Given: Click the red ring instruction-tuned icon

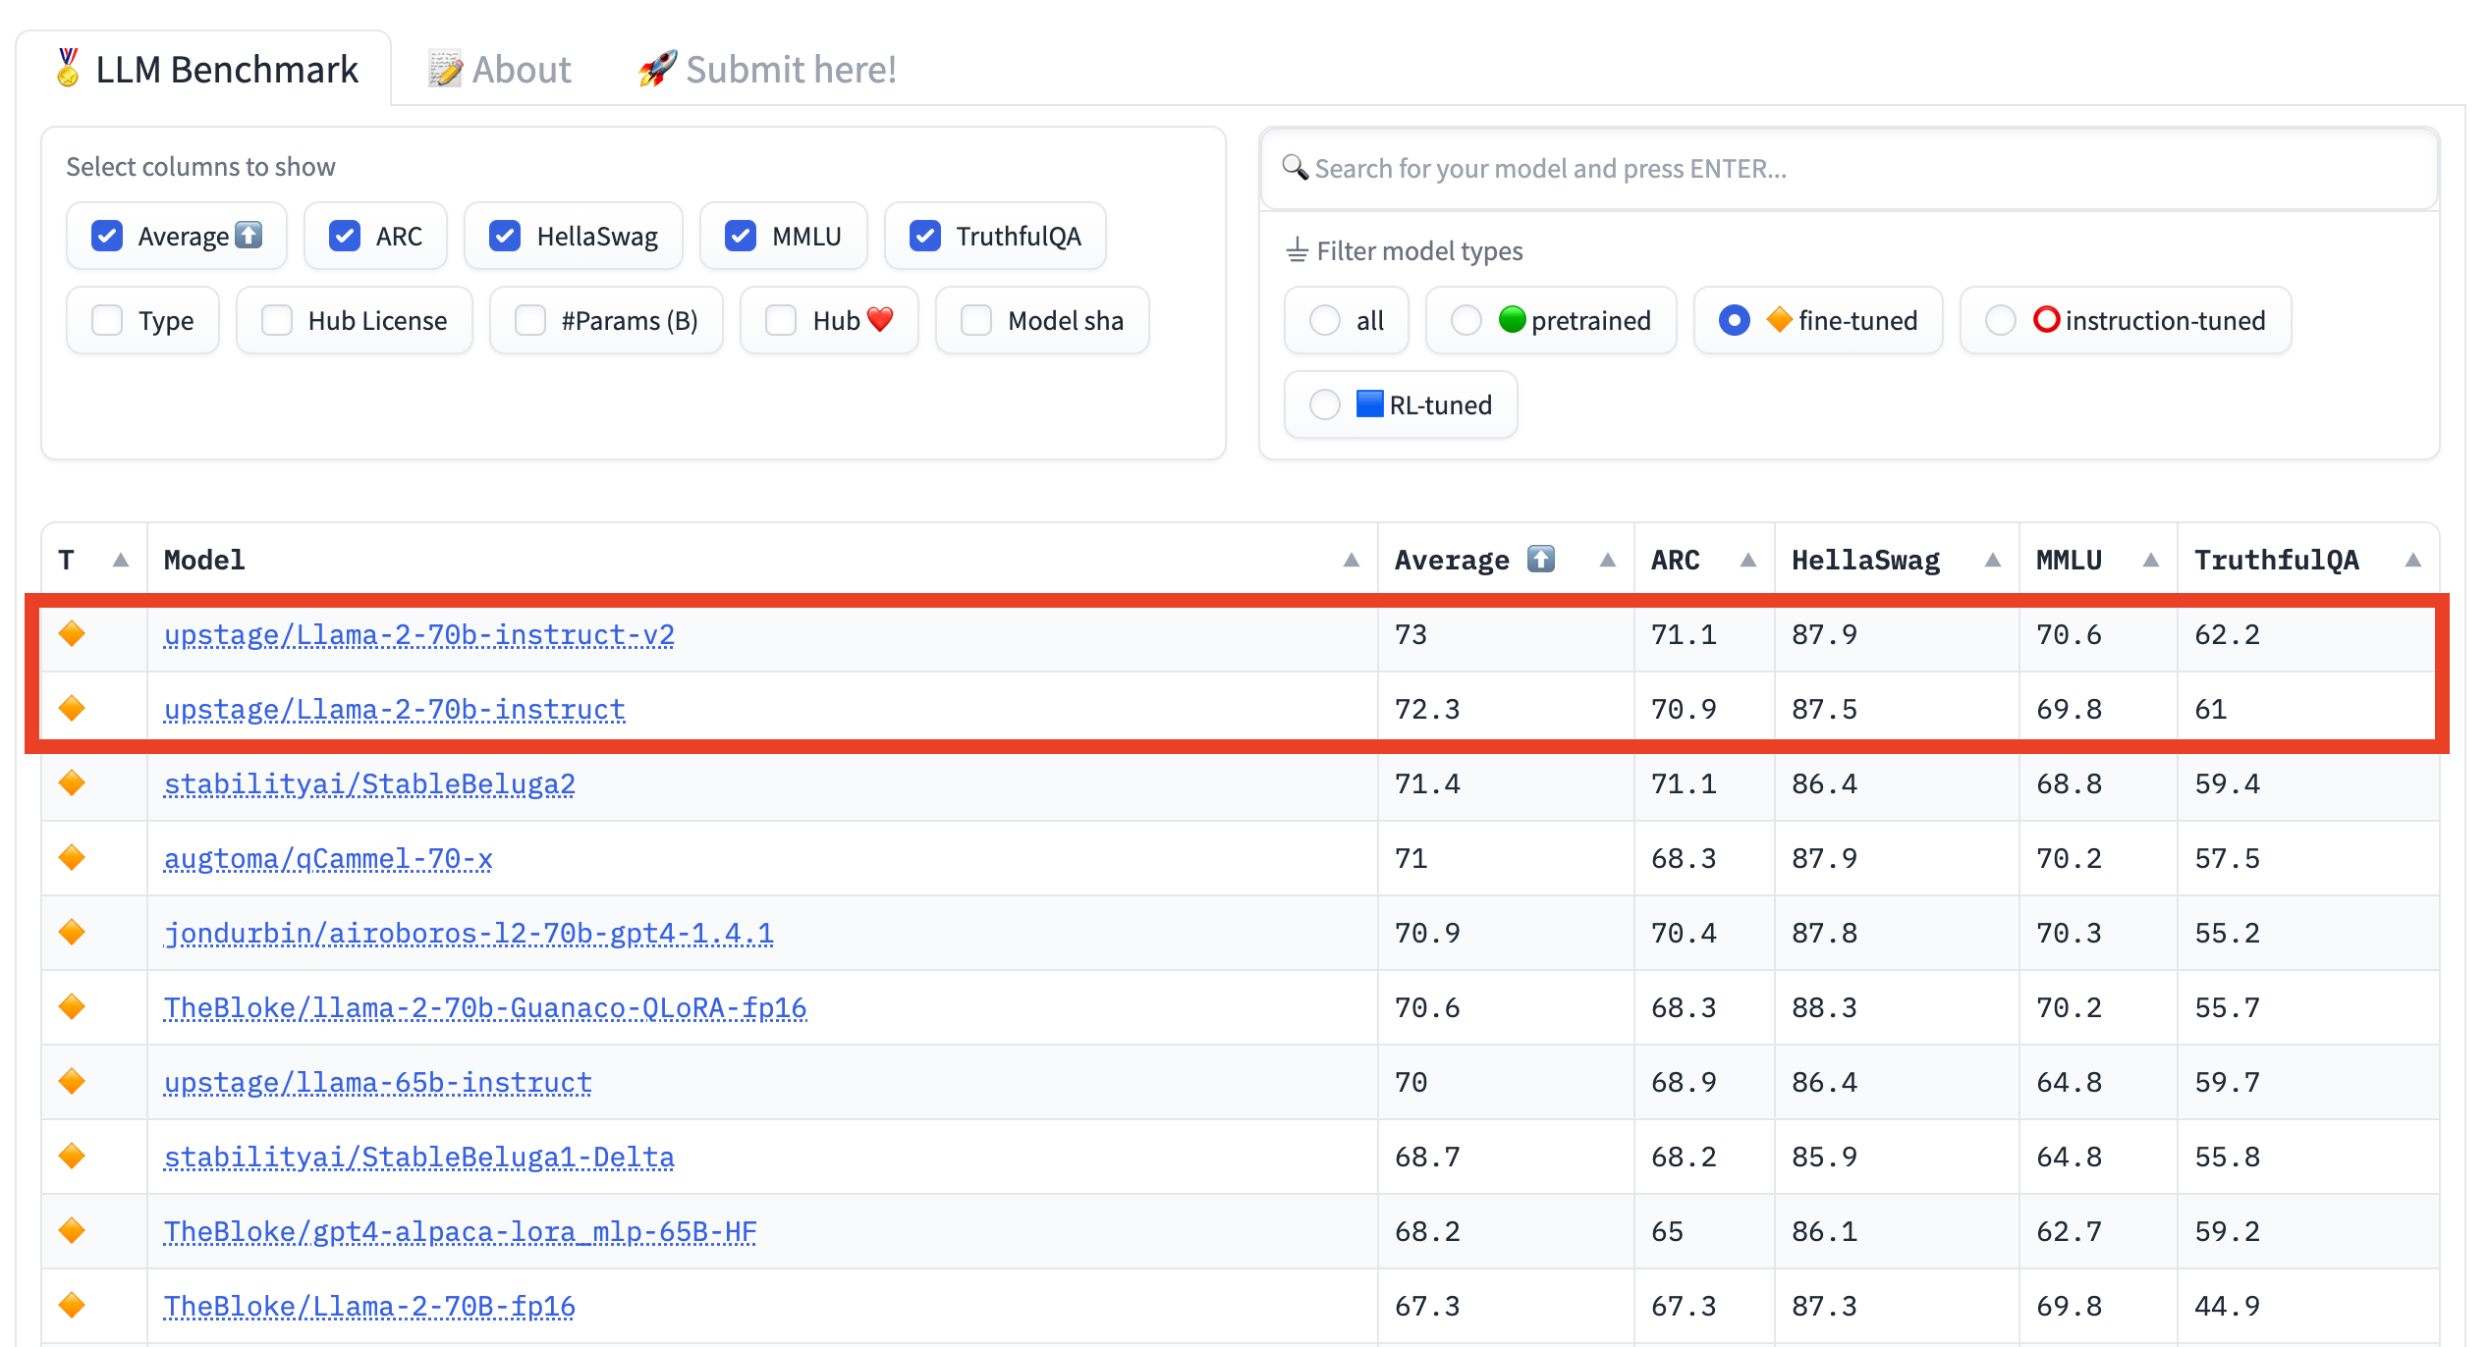Looking at the screenshot, I should [x=2046, y=319].
